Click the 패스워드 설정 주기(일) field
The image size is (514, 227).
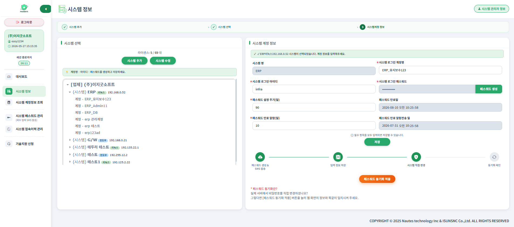pyautogui.click(x=314, y=108)
